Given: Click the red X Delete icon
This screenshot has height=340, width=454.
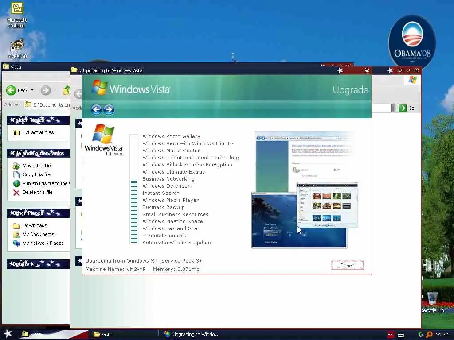Looking at the screenshot, I should pos(16,193).
